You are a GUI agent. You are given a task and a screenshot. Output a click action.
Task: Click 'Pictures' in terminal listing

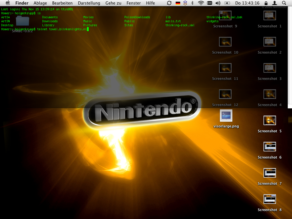coord(90,25)
